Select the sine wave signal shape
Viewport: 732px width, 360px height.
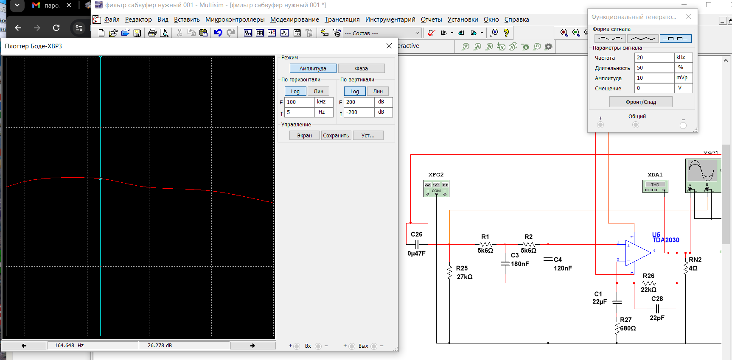coord(610,39)
